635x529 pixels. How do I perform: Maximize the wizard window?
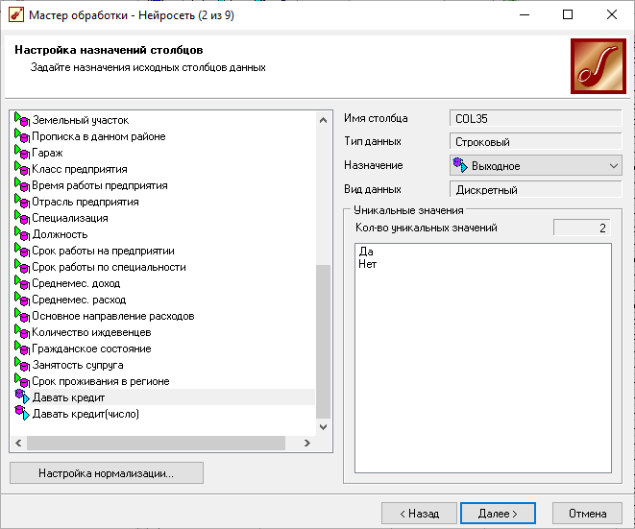pyautogui.click(x=568, y=15)
